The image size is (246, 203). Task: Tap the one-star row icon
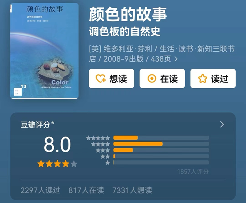click(108, 163)
